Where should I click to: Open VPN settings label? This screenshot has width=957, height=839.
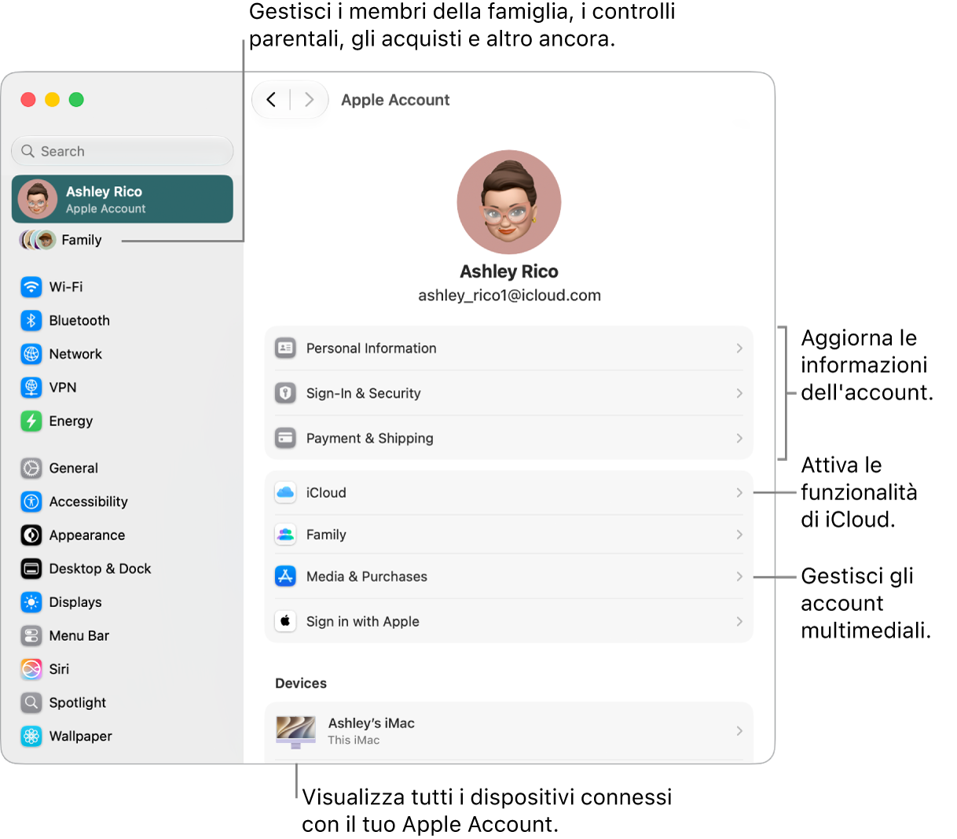coord(63,388)
